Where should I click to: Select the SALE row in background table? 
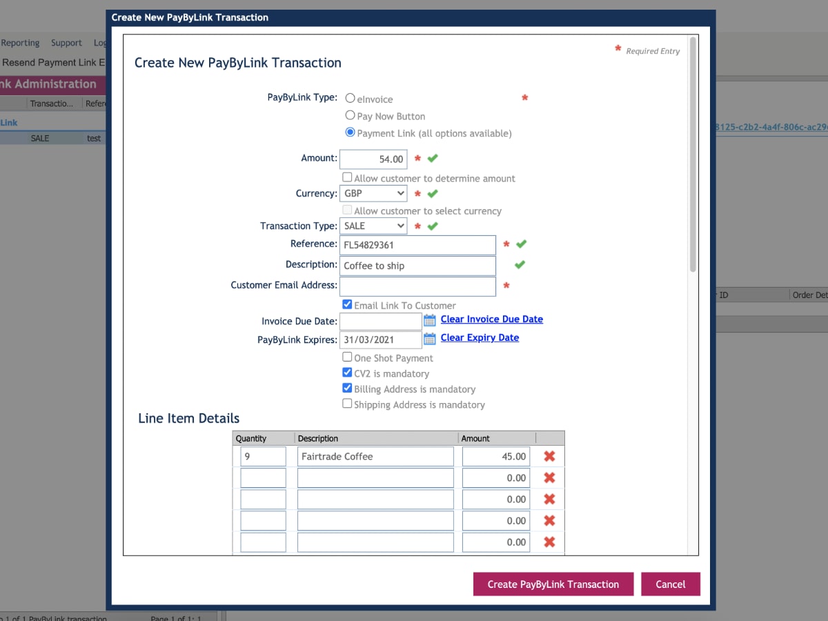[x=53, y=138]
